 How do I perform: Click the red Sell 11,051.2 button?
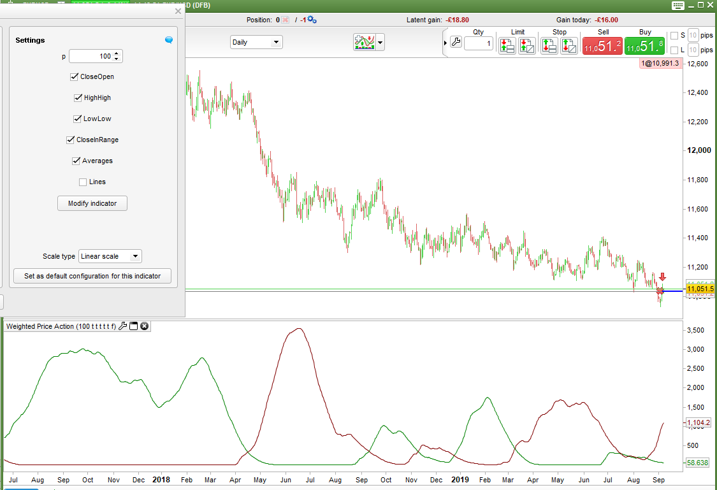click(603, 46)
